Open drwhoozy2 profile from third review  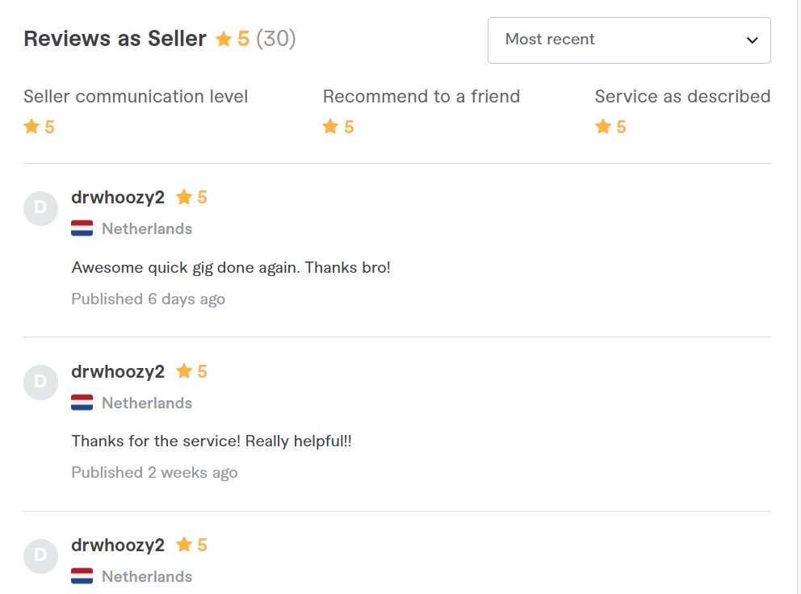point(118,546)
